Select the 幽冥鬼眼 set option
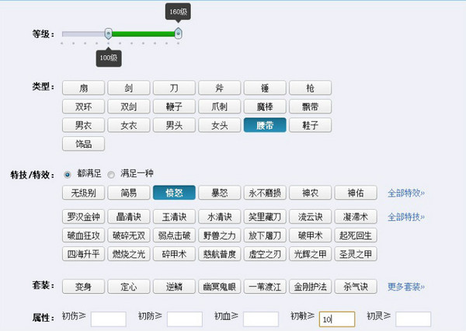Viewport: 466px width, 331px height. coord(220,287)
